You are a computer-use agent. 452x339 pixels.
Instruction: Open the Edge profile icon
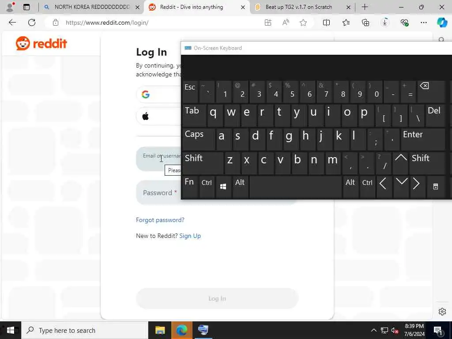pos(10,7)
